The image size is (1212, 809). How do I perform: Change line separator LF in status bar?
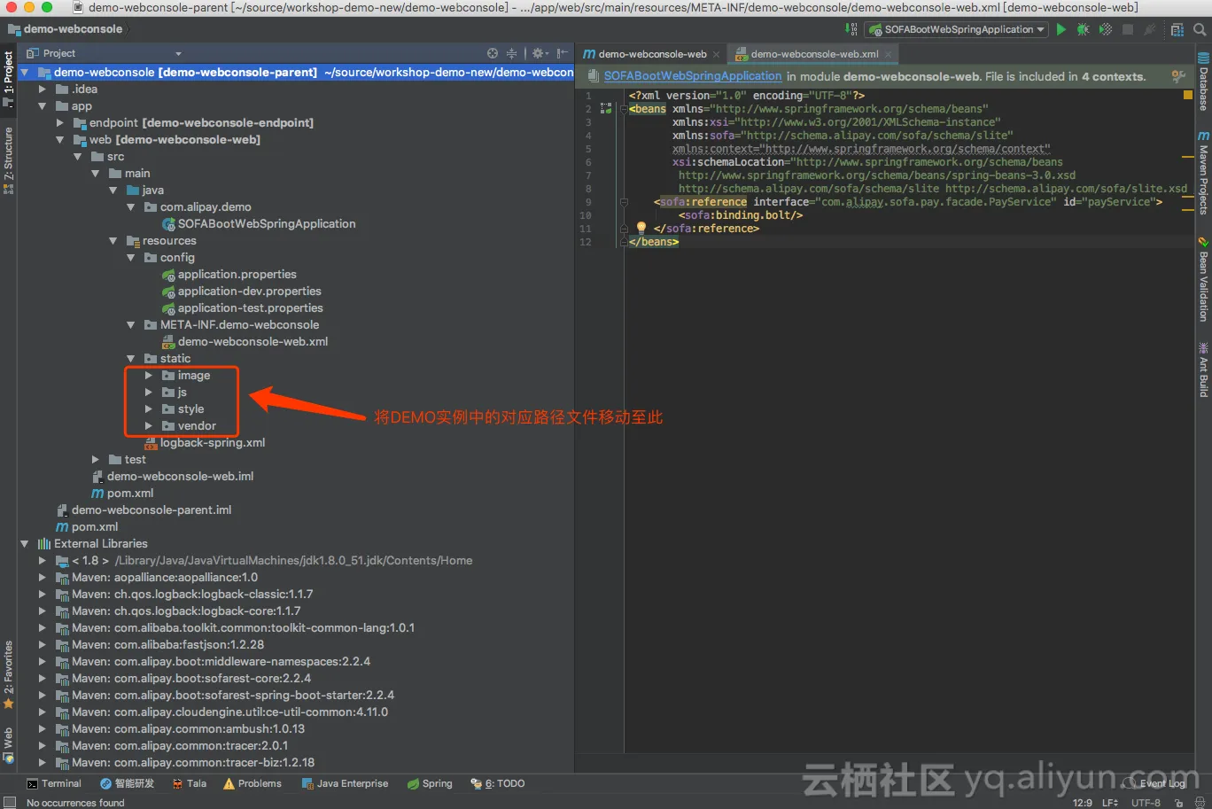click(1109, 803)
